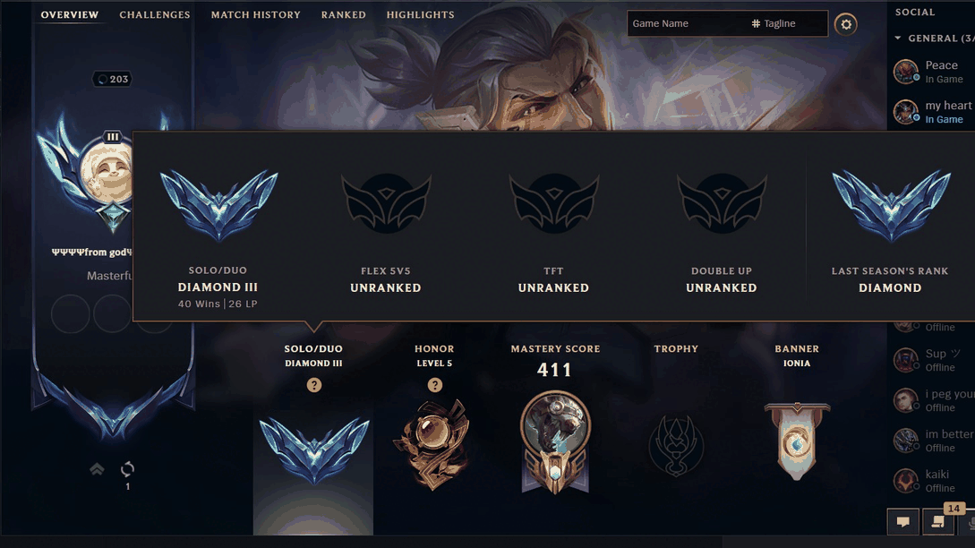Go to the Ranked tab

343,14
